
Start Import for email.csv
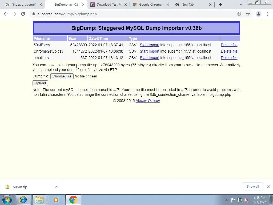[149, 58]
